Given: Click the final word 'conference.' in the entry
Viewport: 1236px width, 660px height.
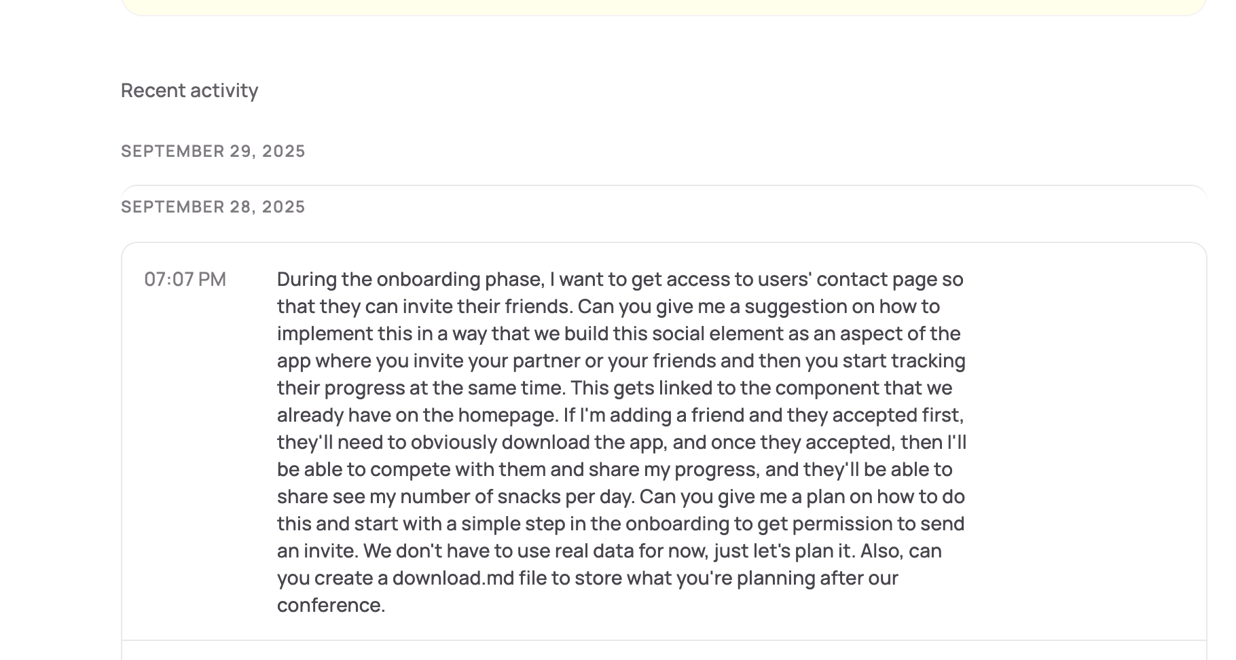Looking at the screenshot, I should coord(331,605).
